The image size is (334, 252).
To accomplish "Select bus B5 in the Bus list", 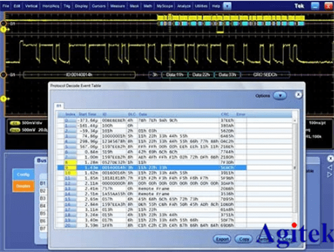I will tap(43, 214).
